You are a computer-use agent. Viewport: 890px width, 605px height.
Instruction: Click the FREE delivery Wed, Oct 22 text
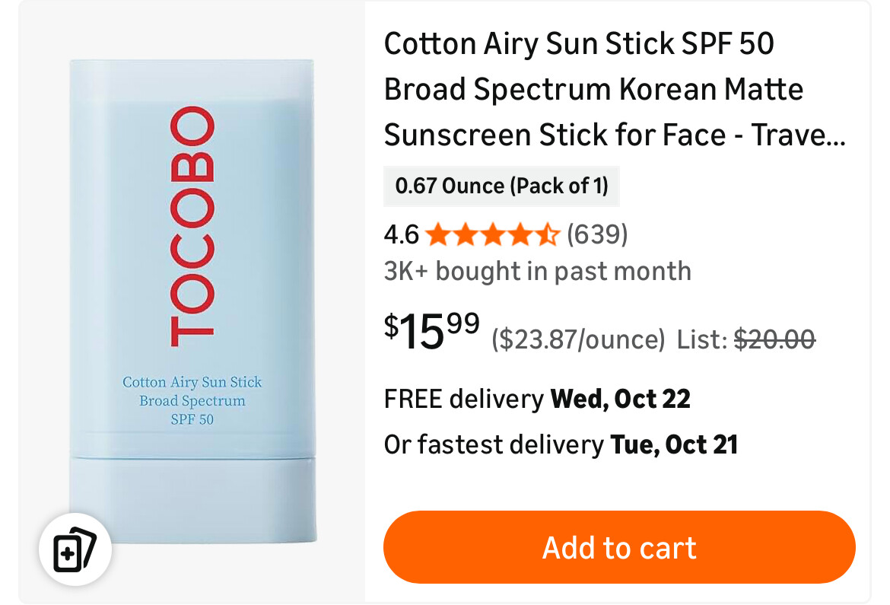[x=537, y=399]
